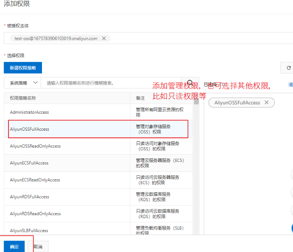
Task: Select the AliyunOSSReadOnlyAccess policy row
Action: [x=98, y=146]
